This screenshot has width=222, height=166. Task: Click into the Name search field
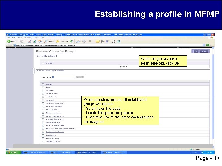click(x=63, y=77)
